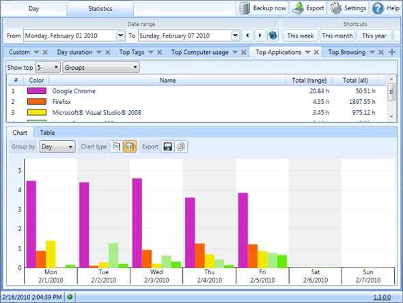The height and width of the screenshot is (303, 403).
Task: Open the Group by Day dropdown
Action: point(57,147)
